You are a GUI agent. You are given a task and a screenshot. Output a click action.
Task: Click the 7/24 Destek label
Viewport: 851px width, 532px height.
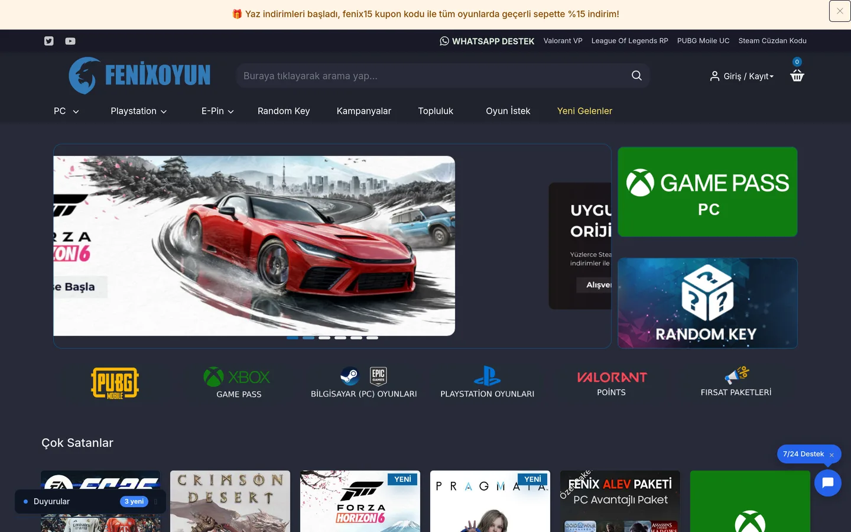coord(803,454)
